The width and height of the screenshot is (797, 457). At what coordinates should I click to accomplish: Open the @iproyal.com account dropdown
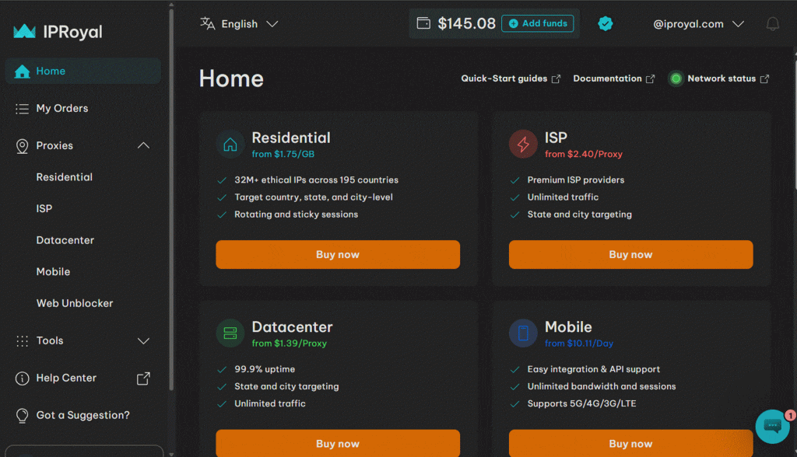(x=698, y=24)
